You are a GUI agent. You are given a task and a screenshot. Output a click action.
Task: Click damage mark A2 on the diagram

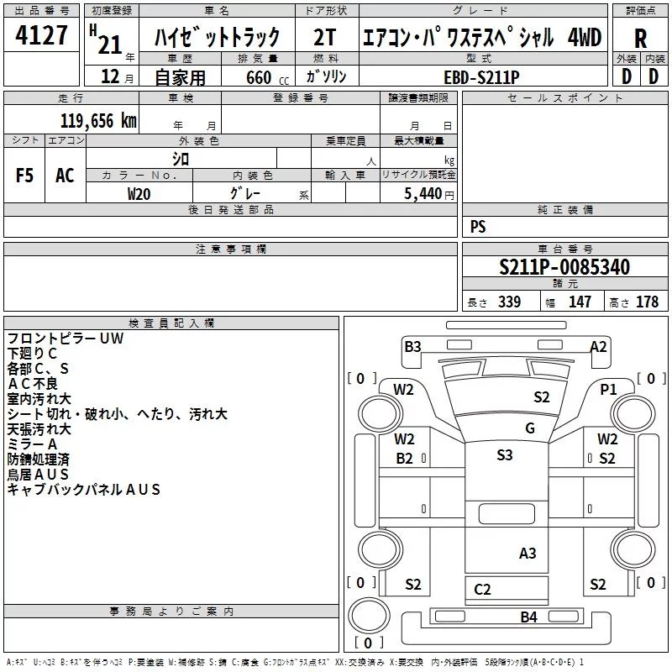tap(598, 346)
